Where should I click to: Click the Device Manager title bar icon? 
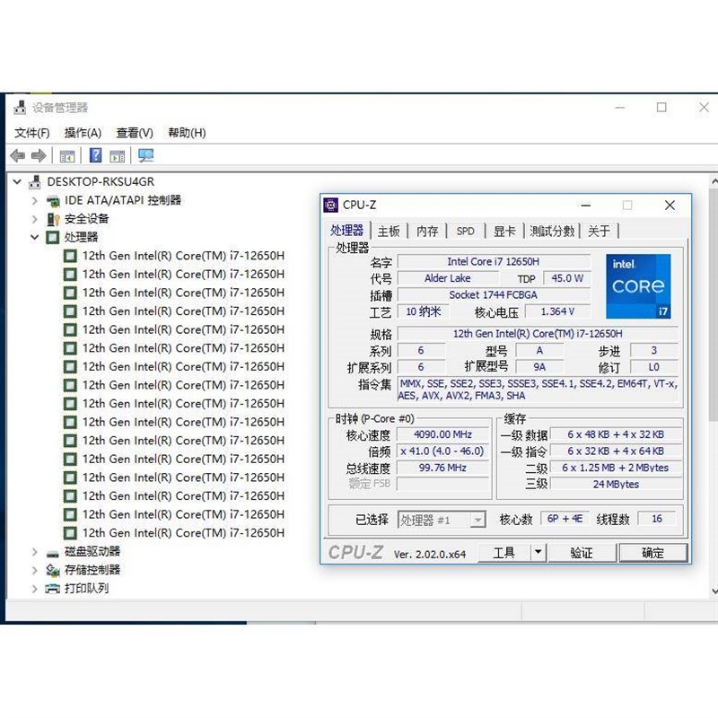(20, 107)
